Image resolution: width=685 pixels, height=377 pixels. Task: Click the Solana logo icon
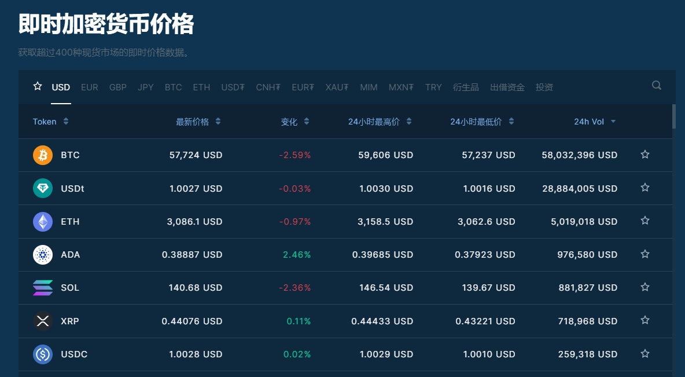[x=43, y=288]
